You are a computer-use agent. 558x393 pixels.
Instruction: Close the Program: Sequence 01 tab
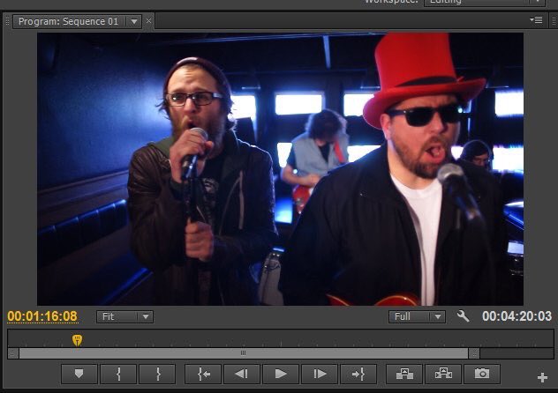pyautogui.click(x=148, y=21)
